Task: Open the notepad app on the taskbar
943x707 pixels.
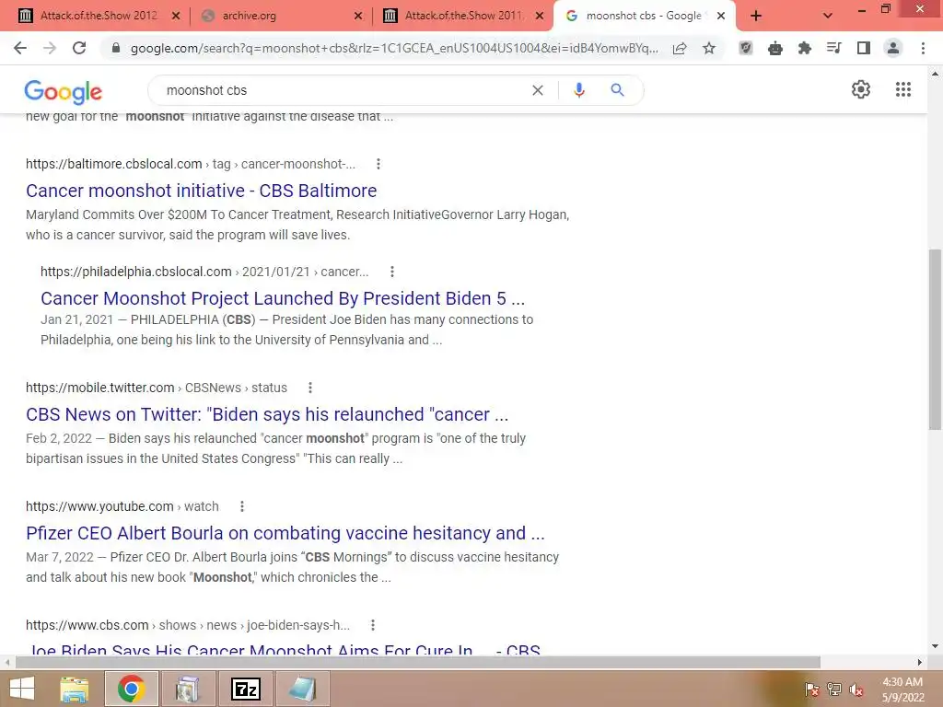Action: pyautogui.click(x=302, y=689)
